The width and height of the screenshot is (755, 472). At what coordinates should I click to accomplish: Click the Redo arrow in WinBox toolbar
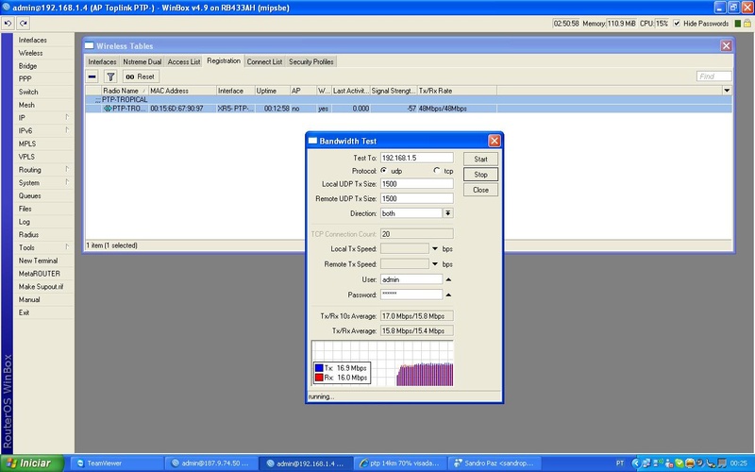point(23,23)
